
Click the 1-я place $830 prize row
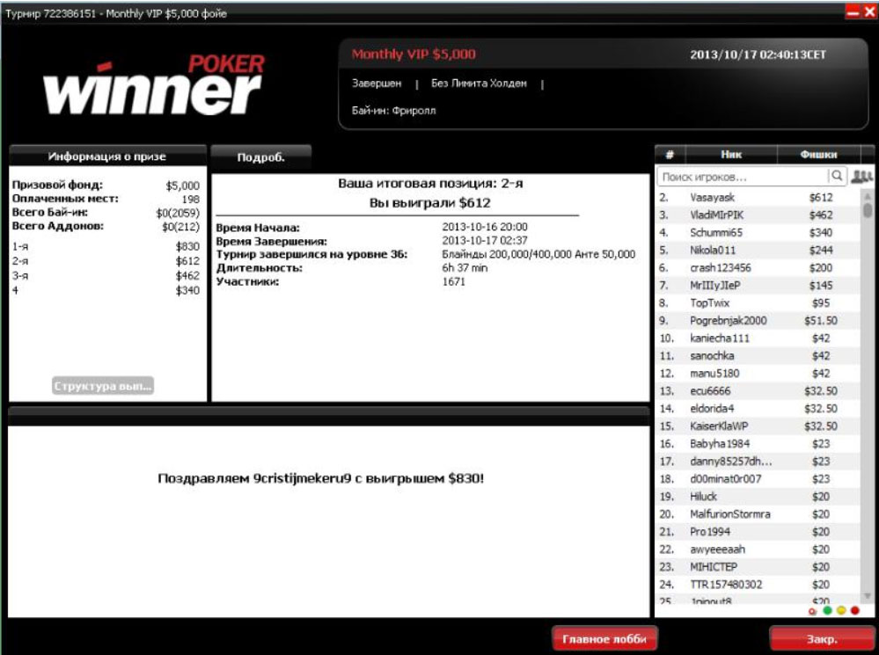tap(106, 246)
